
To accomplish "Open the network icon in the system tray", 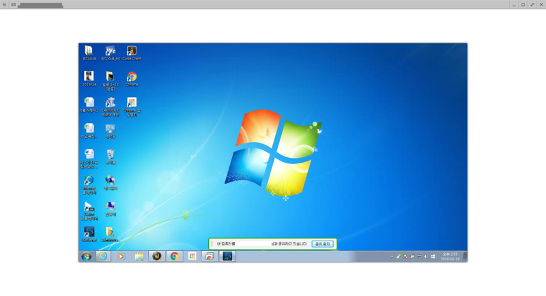I will [x=419, y=257].
